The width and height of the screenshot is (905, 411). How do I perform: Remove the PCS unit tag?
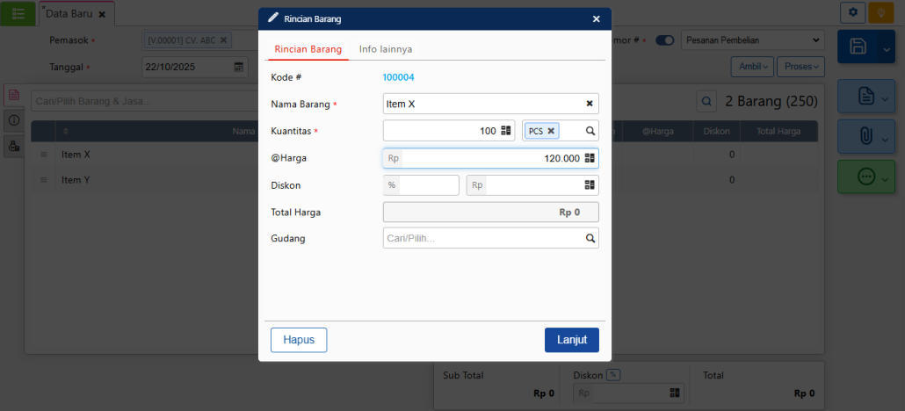[551, 131]
